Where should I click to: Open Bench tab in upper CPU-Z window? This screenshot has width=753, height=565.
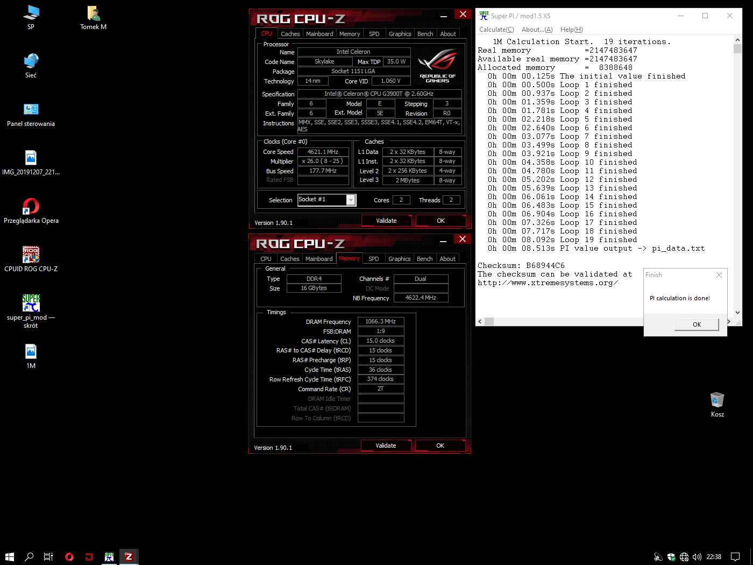425,34
